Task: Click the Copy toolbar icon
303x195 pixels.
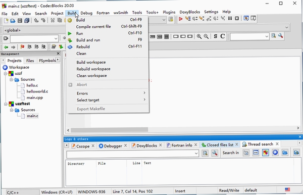Action: 60,20
